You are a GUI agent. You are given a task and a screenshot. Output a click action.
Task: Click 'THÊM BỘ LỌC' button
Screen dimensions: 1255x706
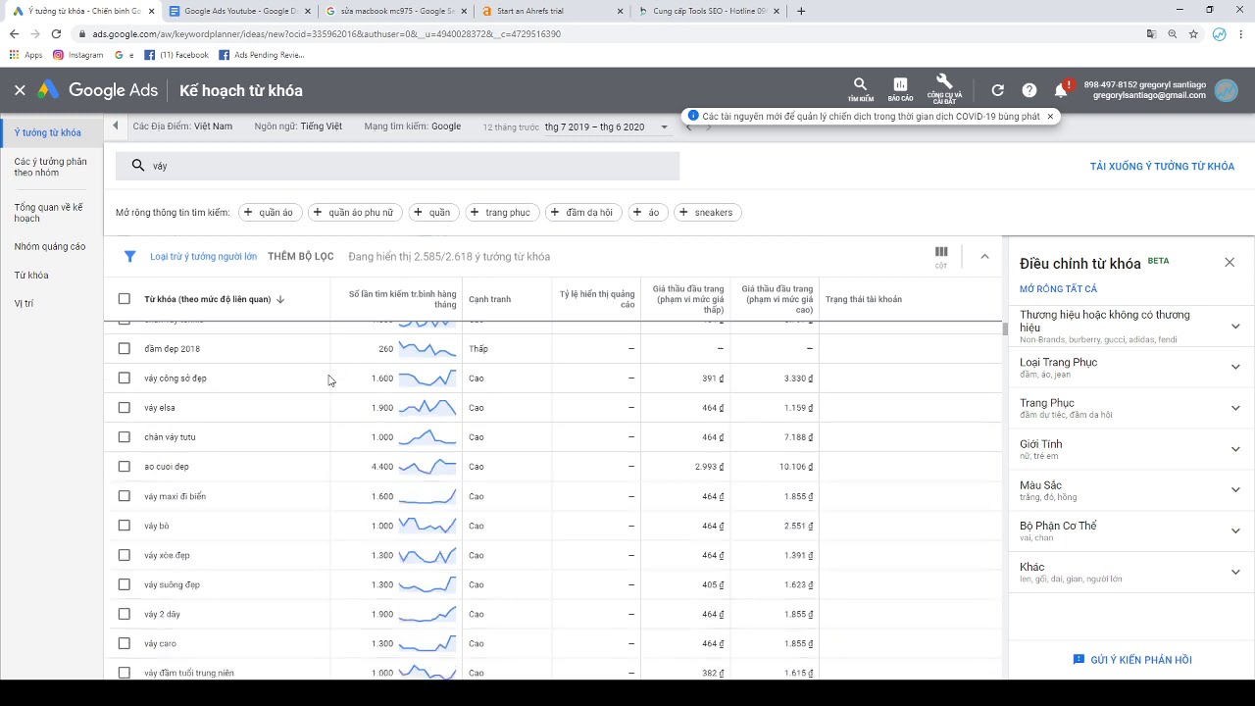(301, 256)
